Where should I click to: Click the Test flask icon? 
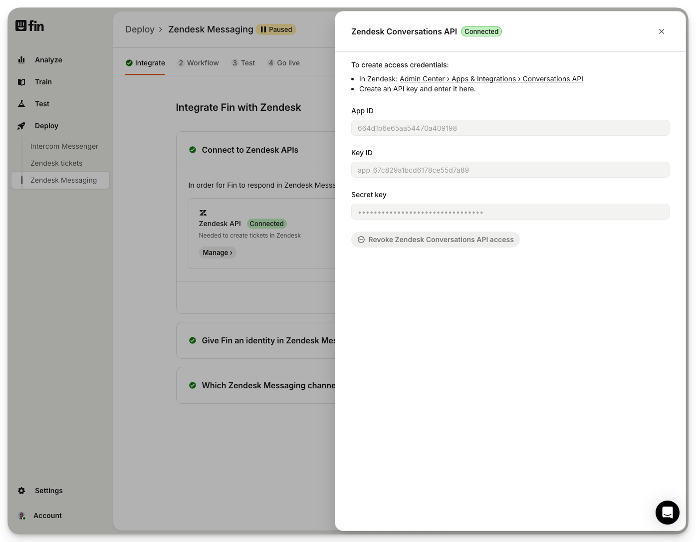coord(21,104)
